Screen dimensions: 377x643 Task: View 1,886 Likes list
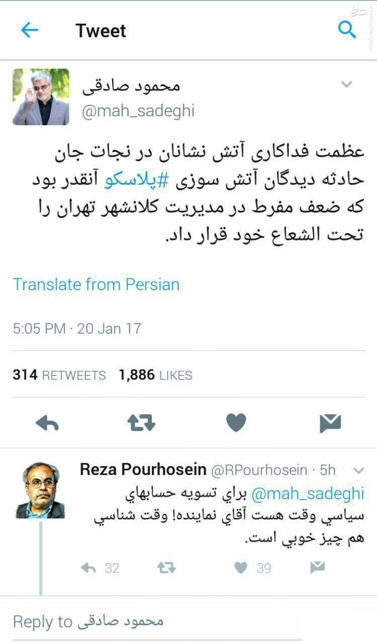click(x=156, y=375)
